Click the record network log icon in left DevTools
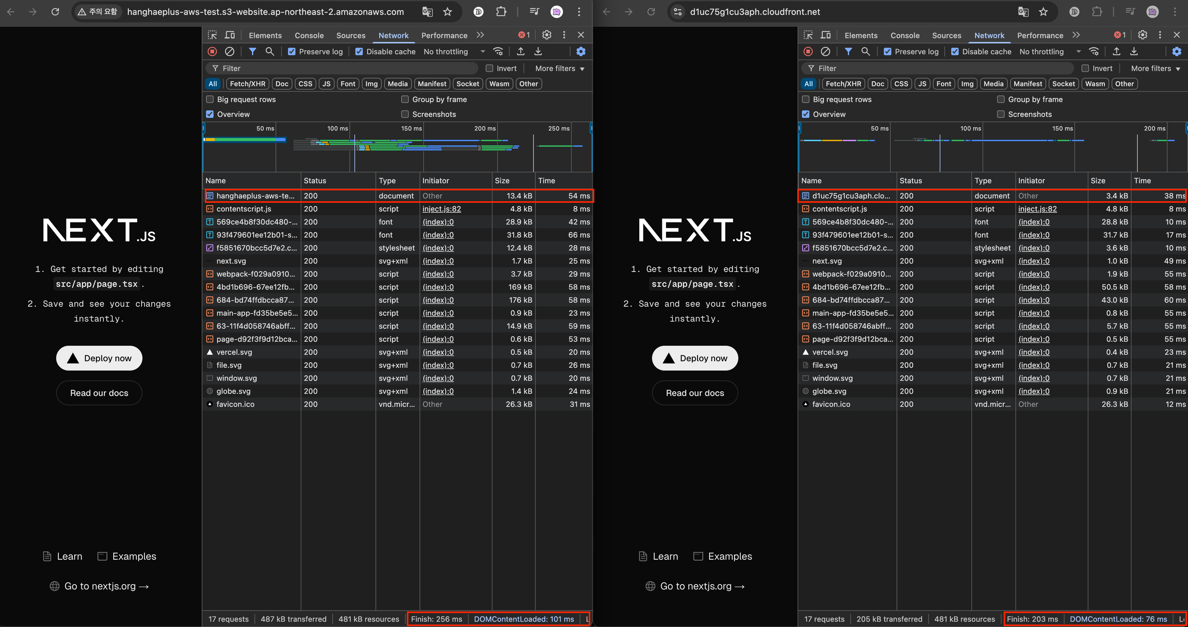 pos(212,51)
